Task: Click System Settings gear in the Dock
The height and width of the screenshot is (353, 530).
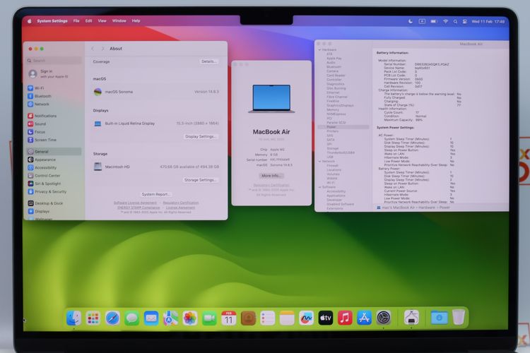Action: [384, 318]
